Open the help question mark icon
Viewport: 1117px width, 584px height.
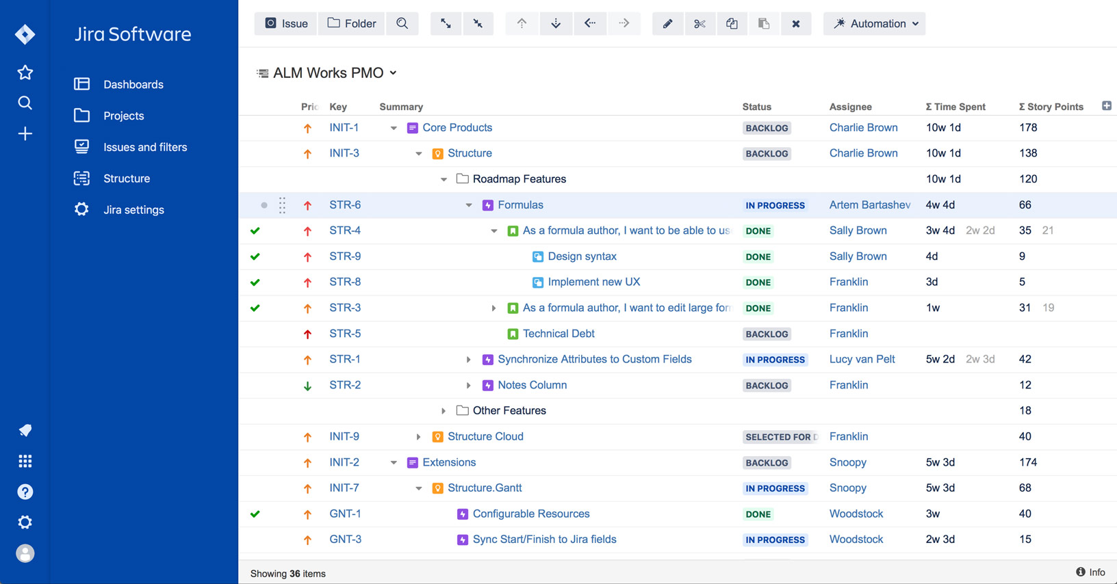[25, 492]
